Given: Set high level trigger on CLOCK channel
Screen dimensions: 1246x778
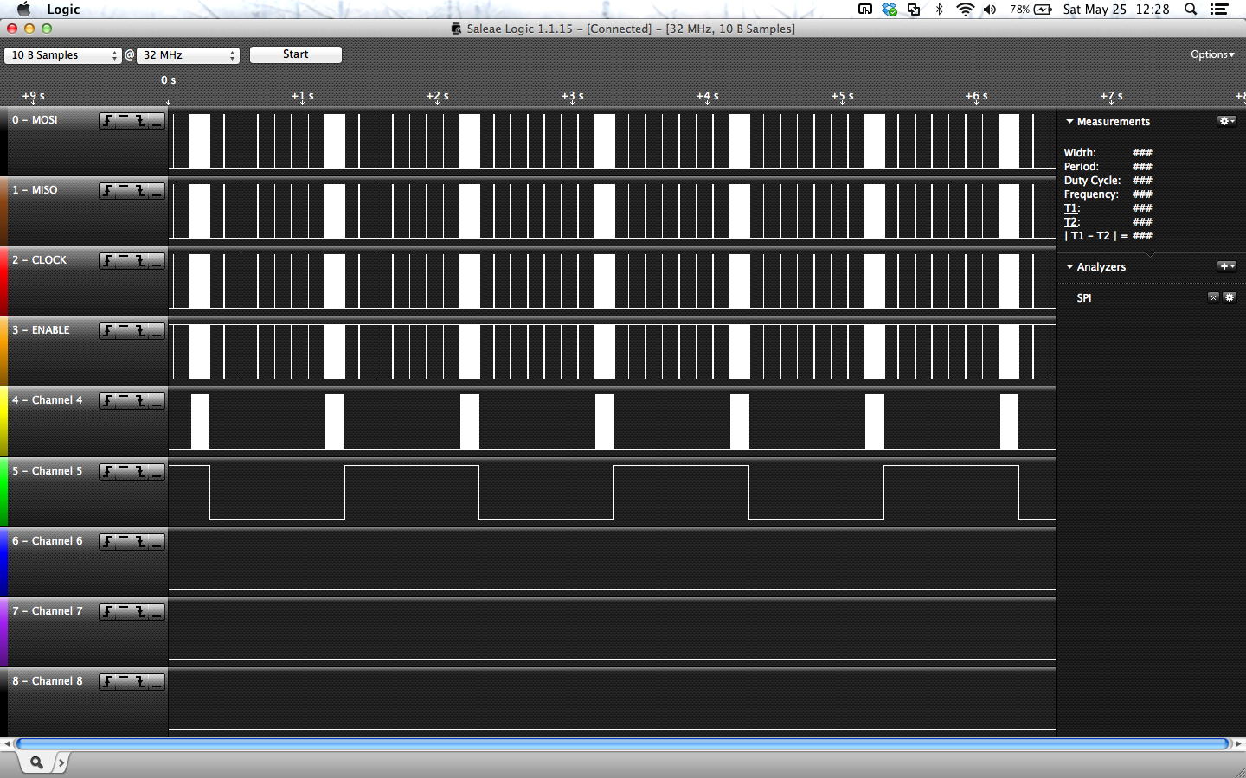Looking at the screenshot, I should pyautogui.click(x=124, y=261).
